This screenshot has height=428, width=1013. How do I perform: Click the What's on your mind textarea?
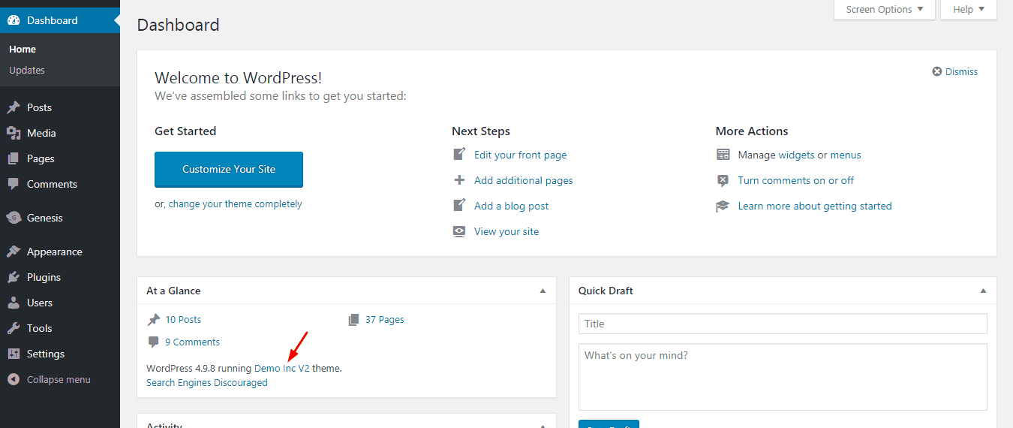coord(783,377)
